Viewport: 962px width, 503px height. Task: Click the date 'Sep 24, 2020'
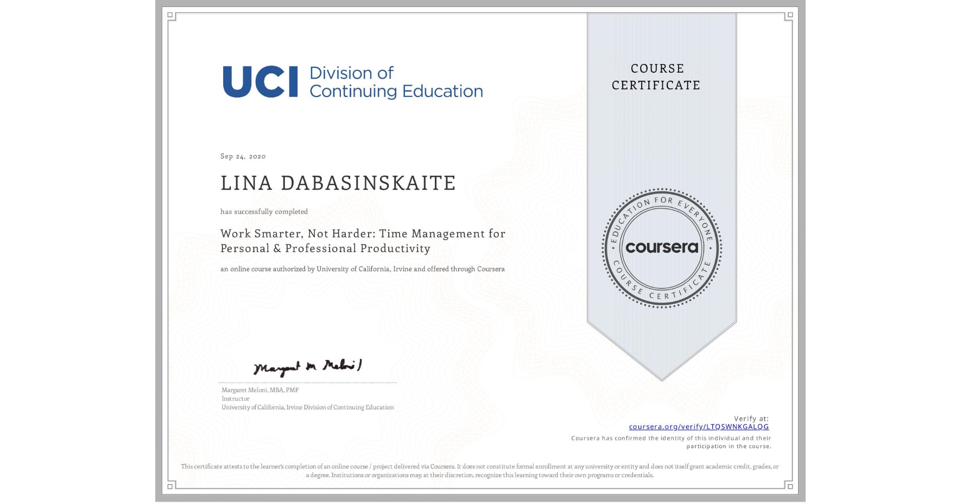tap(243, 156)
